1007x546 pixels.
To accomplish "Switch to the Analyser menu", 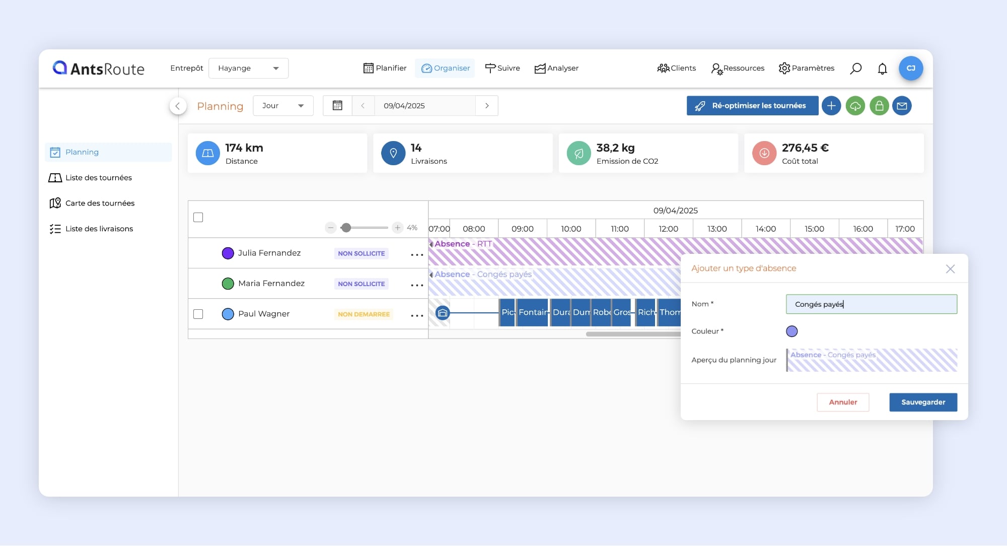I will tap(556, 69).
